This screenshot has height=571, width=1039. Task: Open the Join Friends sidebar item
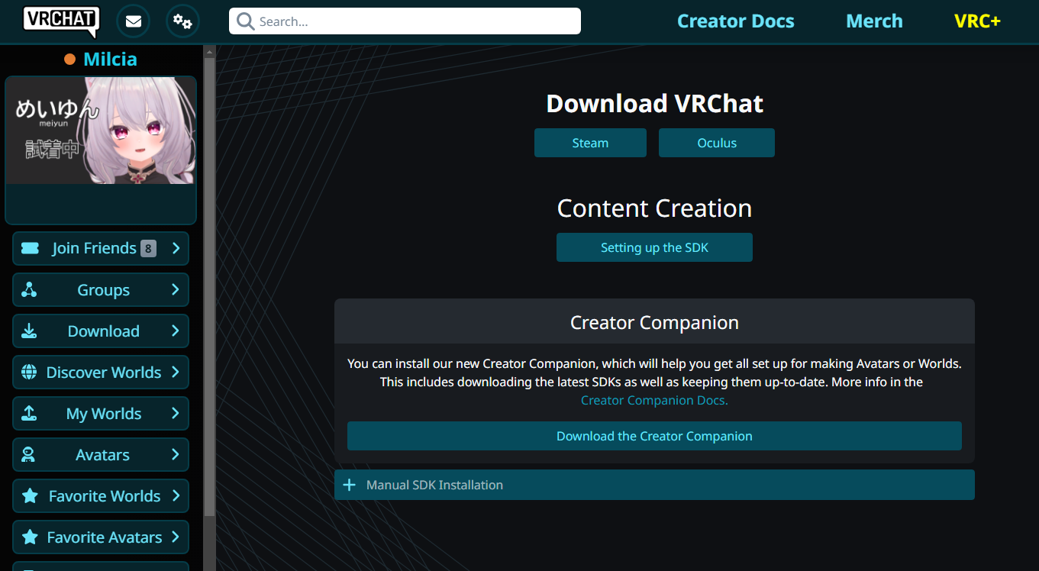[x=101, y=248]
